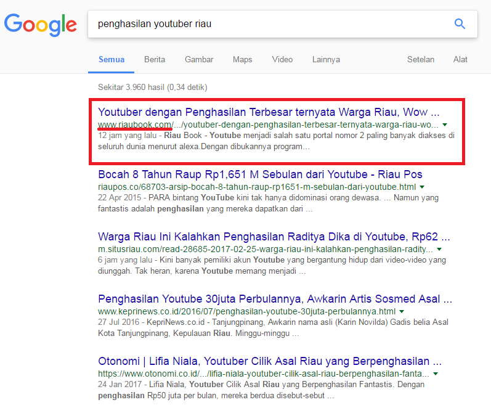Expand the dropdown arrow beside m.situsriau.com URL
Screen dimensions: 491x405
[x=439, y=249]
